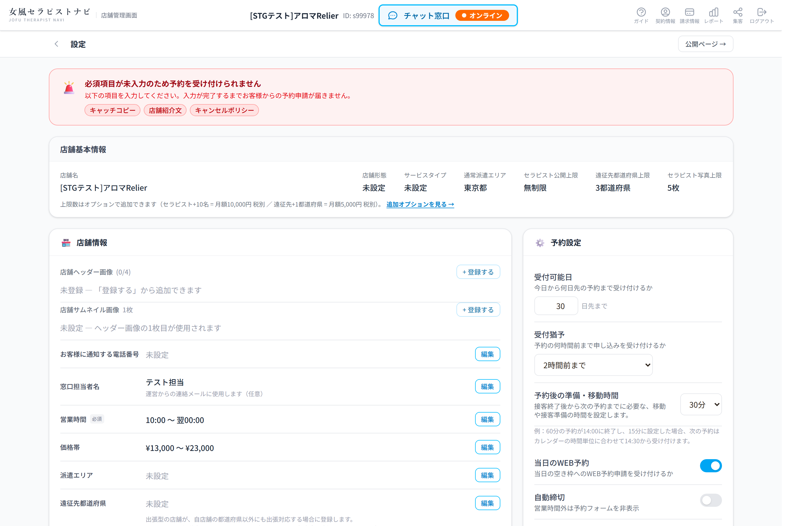
Task: Click the チャット窓口 label
Action: 431,16
